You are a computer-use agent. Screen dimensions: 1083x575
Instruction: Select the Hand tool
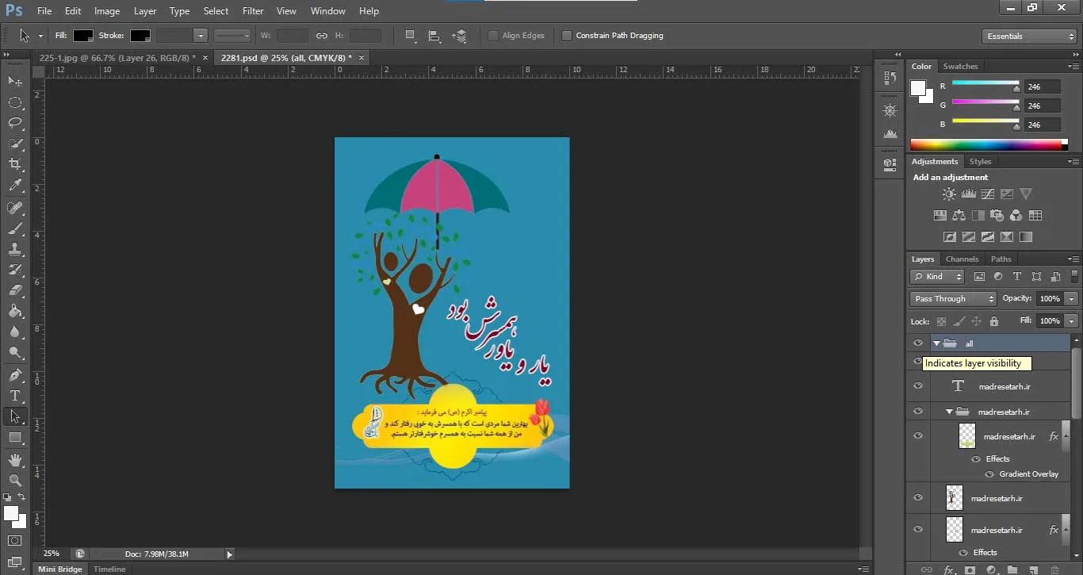15,459
